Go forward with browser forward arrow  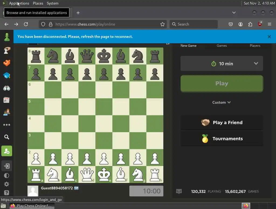coord(16,24)
